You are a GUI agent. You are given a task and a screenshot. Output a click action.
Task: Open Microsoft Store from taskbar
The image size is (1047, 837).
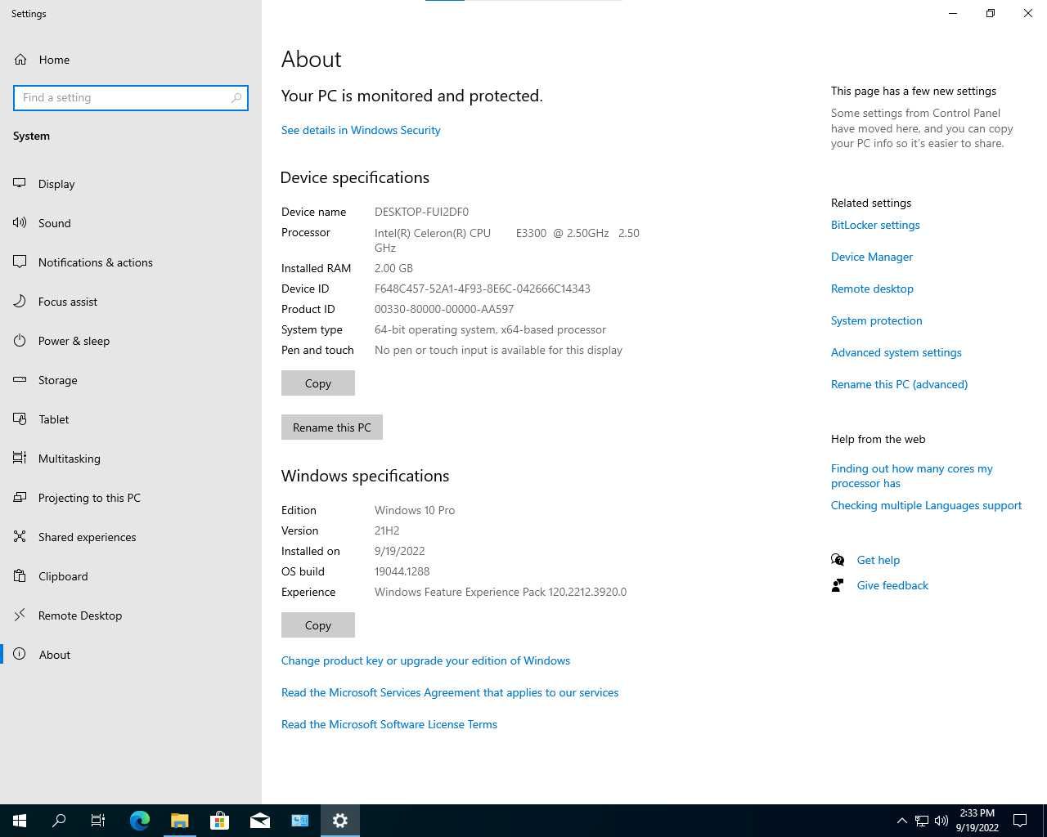219,821
